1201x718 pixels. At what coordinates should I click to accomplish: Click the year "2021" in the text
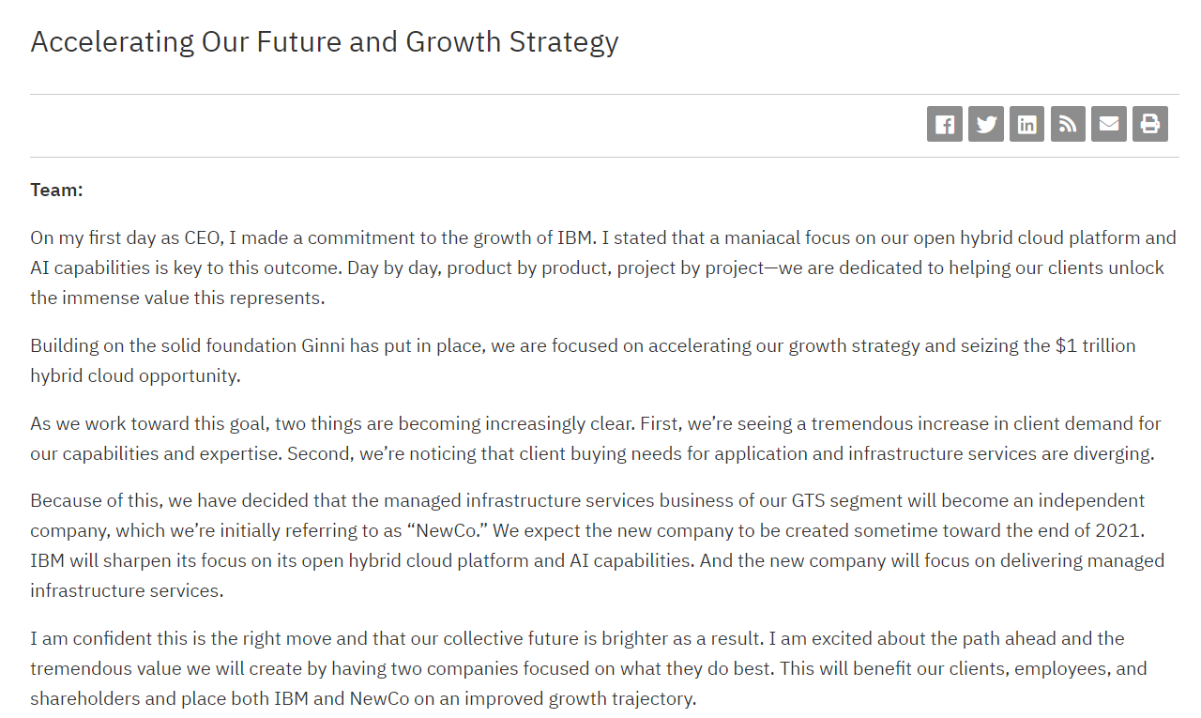[x=1120, y=530]
